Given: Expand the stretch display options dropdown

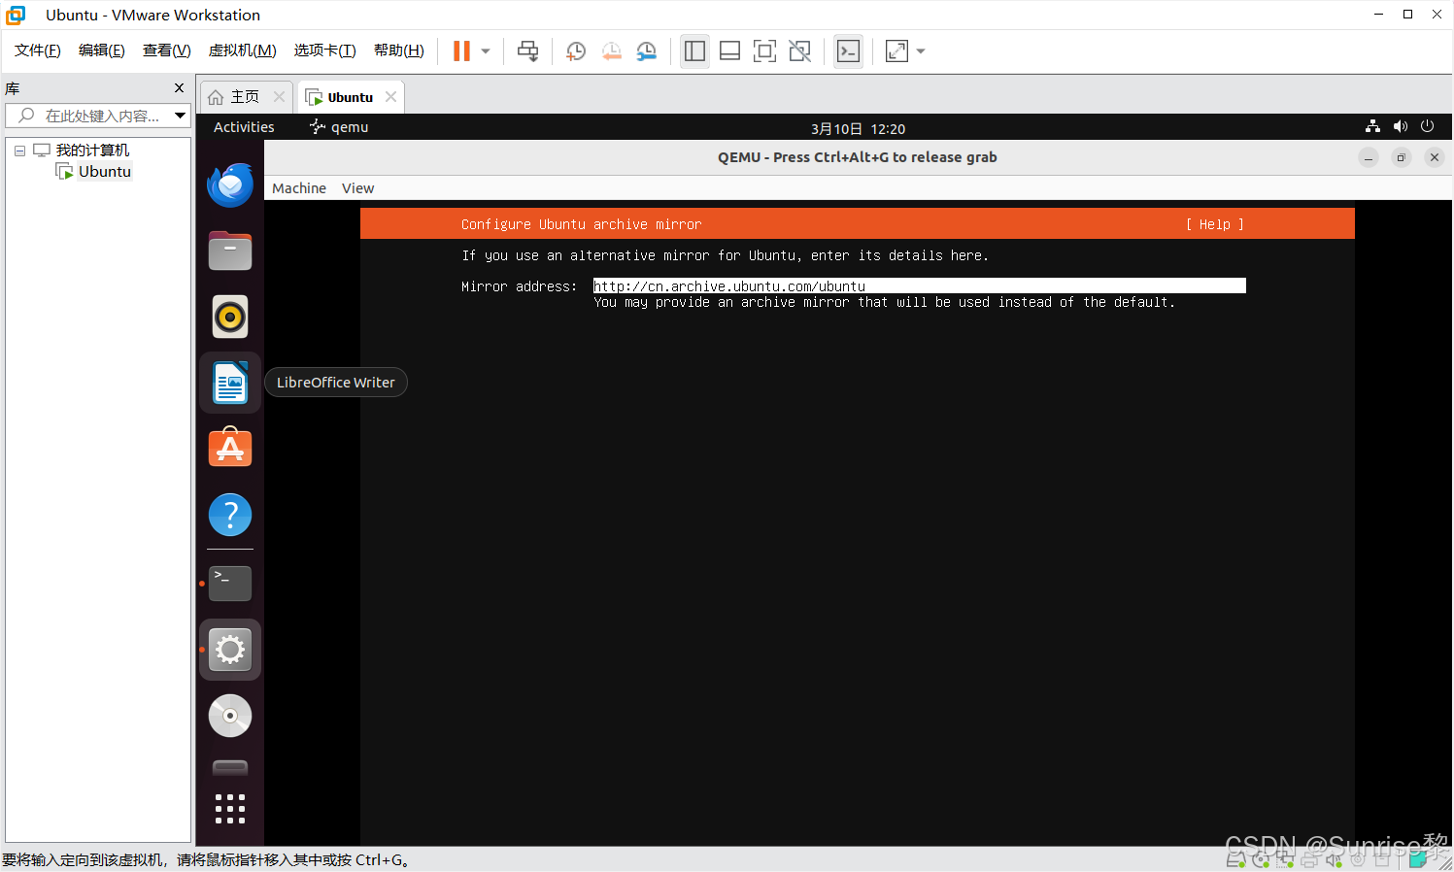Looking at the screenshot, I should click(921, 51).
